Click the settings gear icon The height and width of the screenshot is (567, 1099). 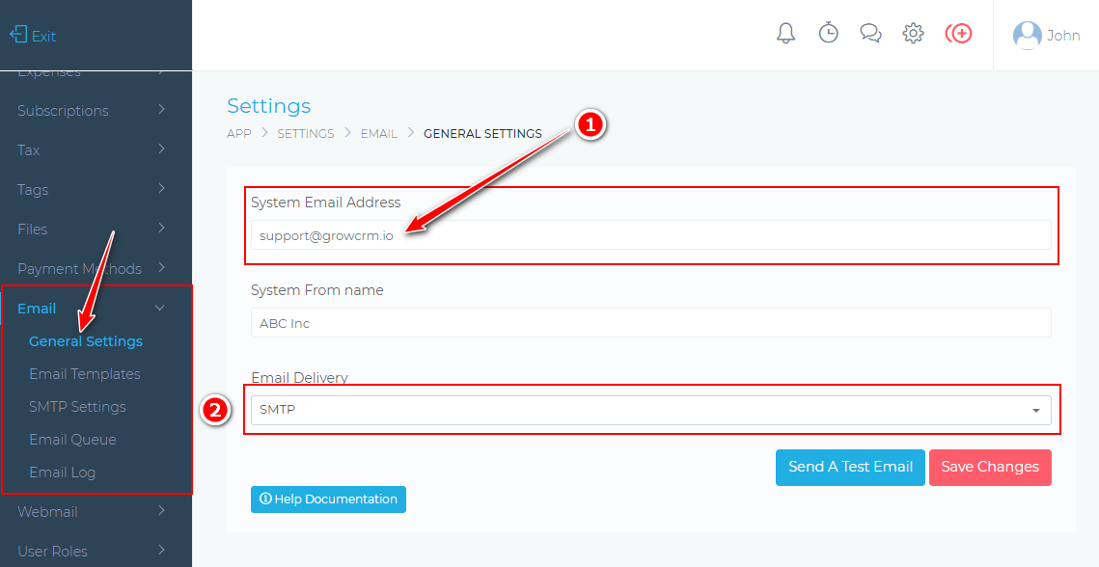tap(913, 34)
